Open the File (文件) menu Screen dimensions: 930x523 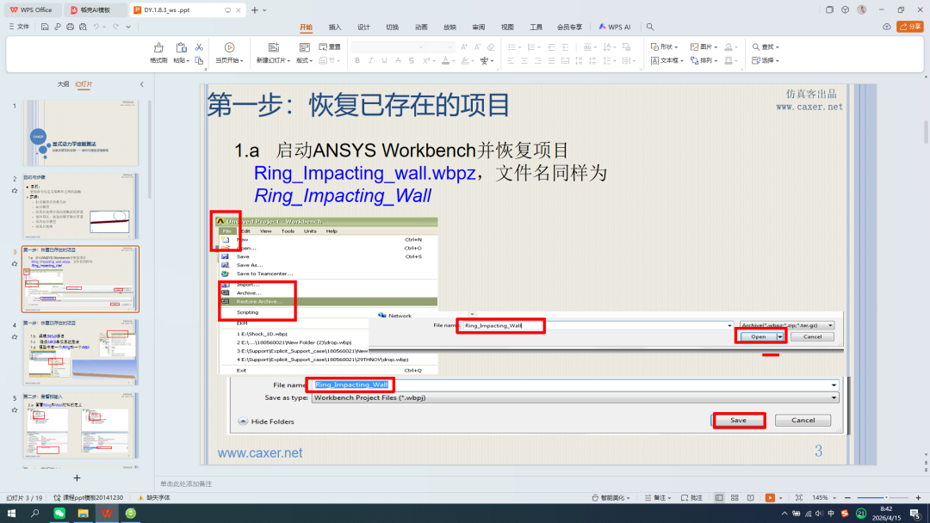click(x=19, y=27)
